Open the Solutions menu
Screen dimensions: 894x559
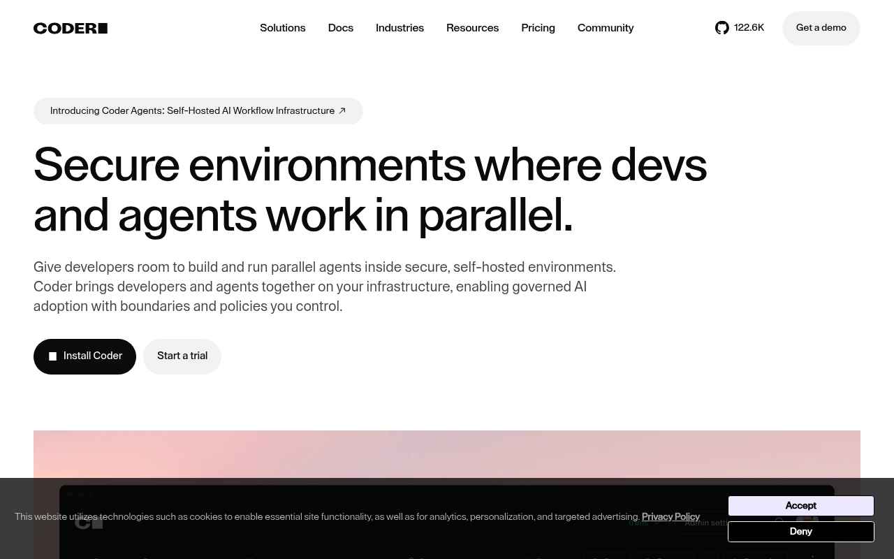click(283, 28)
